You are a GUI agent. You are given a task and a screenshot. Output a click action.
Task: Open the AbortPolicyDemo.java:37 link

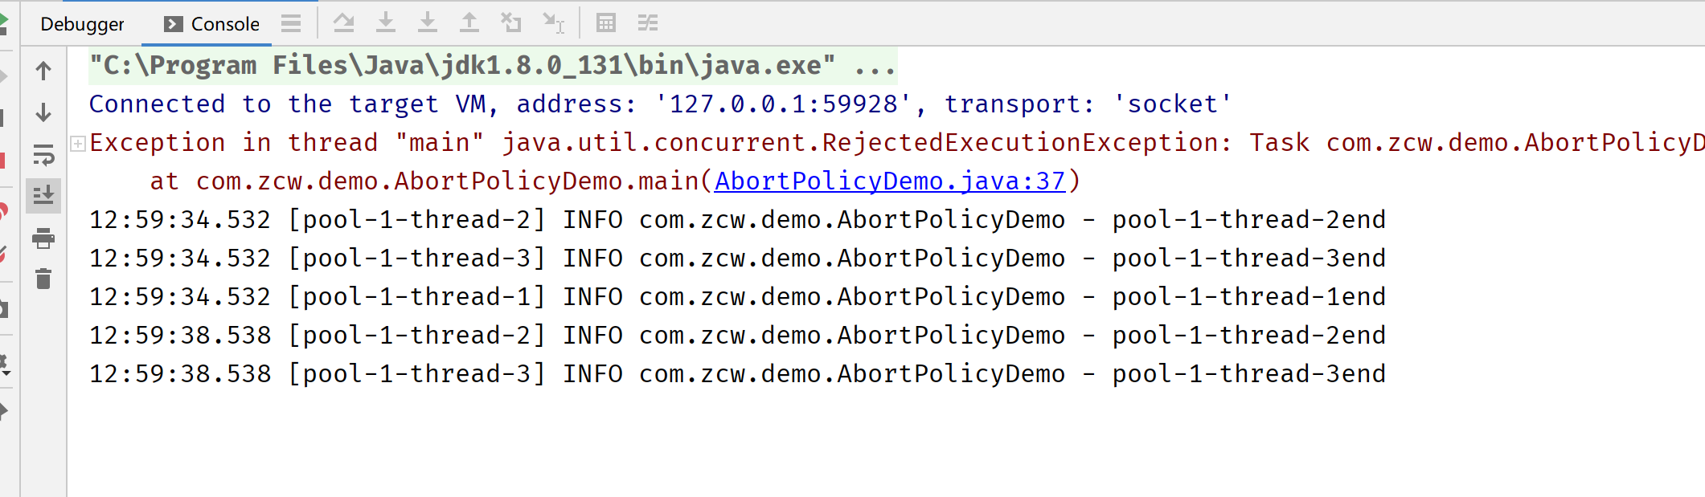[890, 181]
